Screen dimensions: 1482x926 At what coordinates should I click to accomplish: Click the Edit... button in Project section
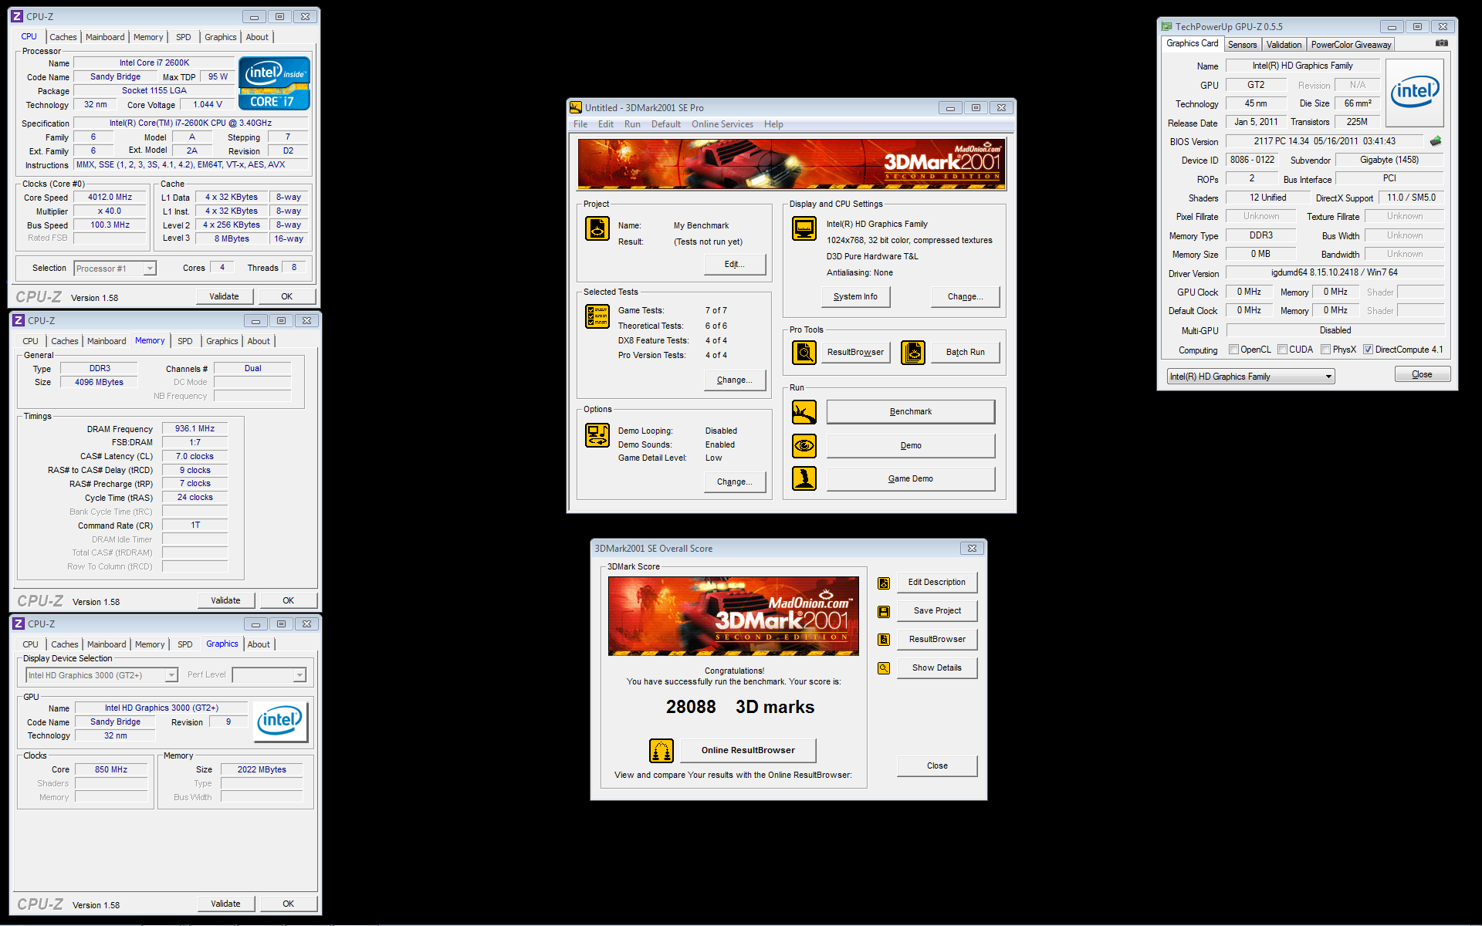pos(735,264)
